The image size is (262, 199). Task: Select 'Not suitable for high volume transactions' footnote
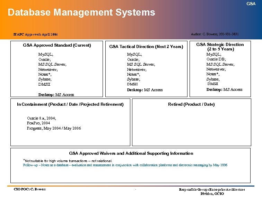(68, 161)
